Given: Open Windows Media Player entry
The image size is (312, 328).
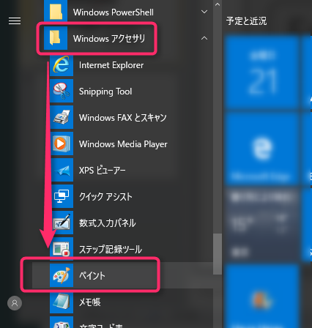Looking at the screenshot, I should [x=123, y=144].
